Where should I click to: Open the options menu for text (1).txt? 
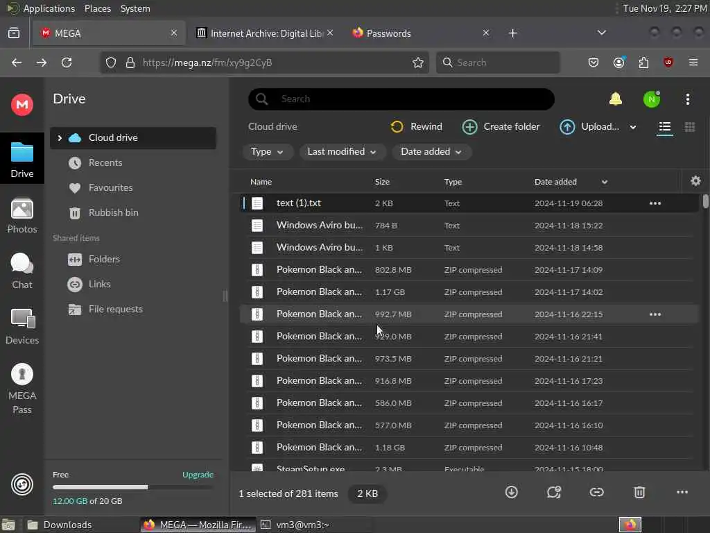(x=655, y=203)
